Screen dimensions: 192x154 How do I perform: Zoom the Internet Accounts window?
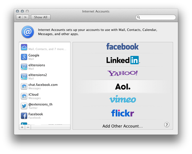click(27, 11)
